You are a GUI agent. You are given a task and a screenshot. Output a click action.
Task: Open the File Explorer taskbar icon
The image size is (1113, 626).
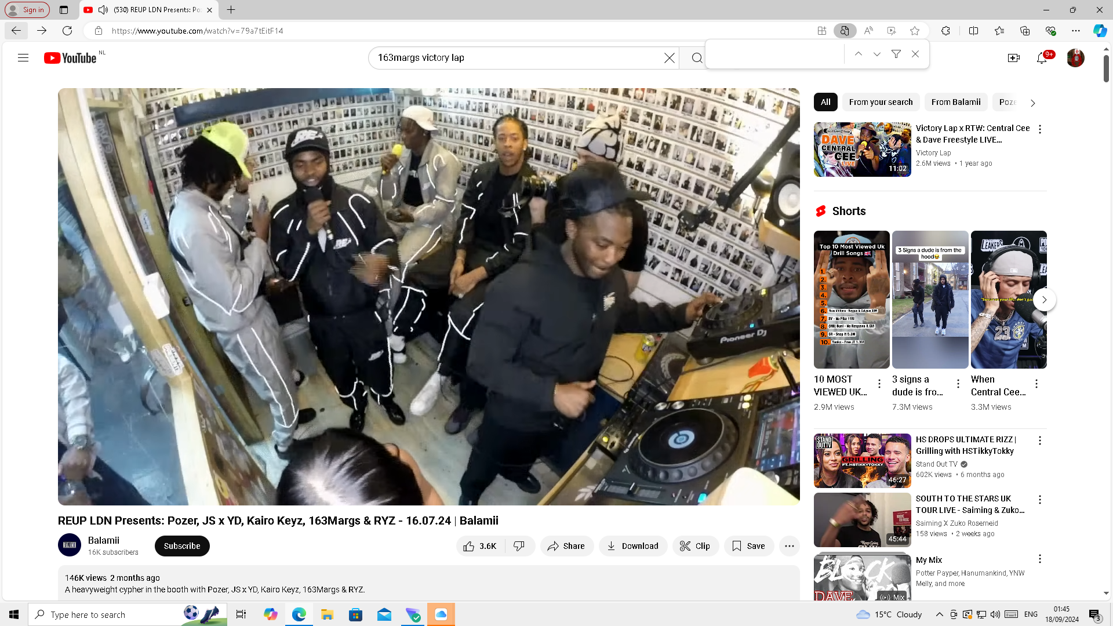(327, 614)
